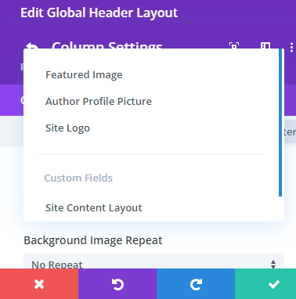
Task: Click the Edit Global Header Layout title
Action: tap(99, 13)
